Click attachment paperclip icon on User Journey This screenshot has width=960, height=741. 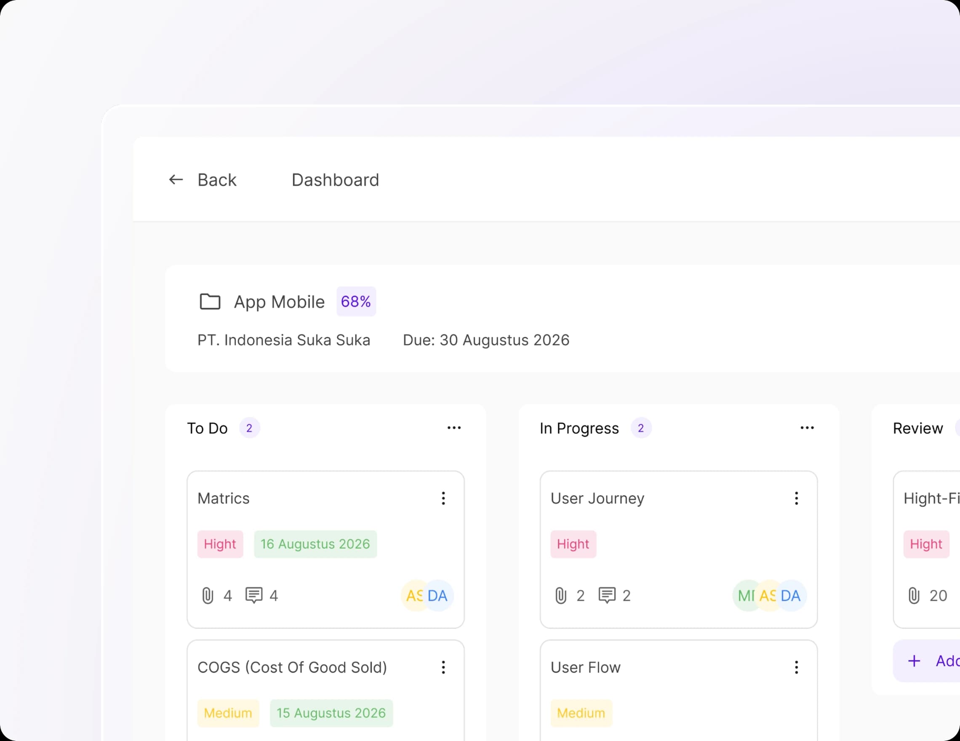click(560, 595)
